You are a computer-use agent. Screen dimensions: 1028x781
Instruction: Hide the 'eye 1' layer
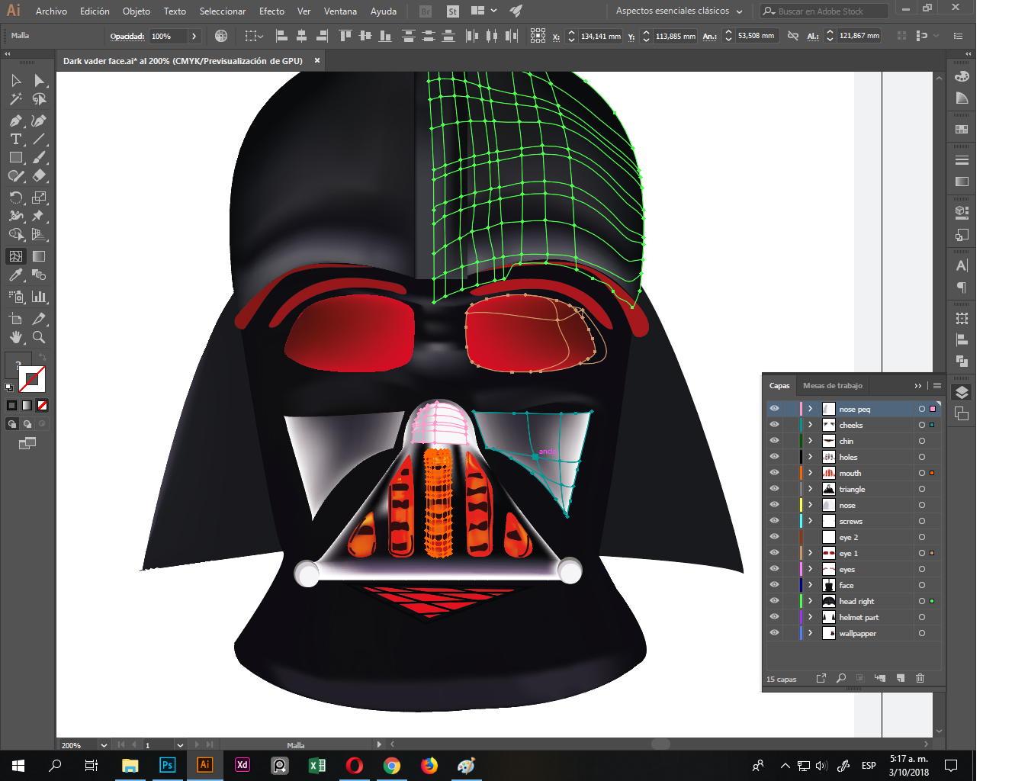tap(774, 553)
